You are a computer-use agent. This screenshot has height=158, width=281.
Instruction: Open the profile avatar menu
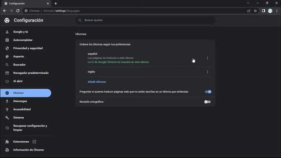coord(270,11)
